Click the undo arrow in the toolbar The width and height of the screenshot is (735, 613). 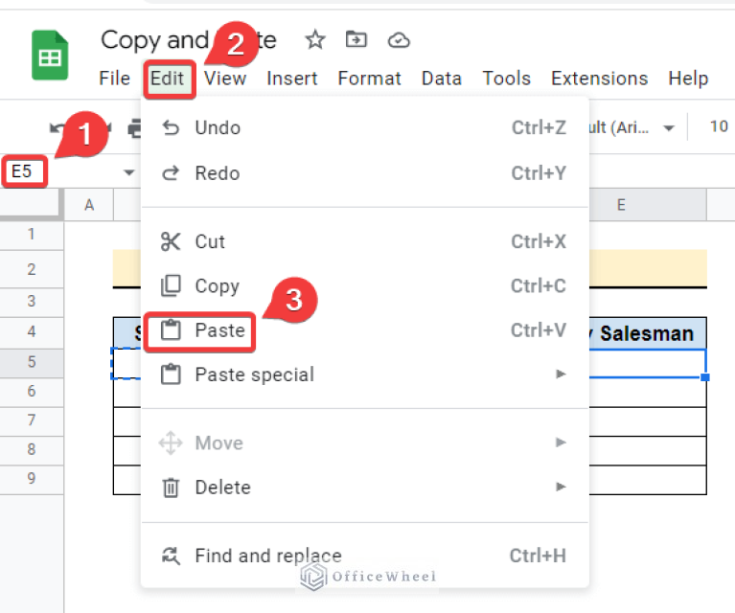[57, 128]
